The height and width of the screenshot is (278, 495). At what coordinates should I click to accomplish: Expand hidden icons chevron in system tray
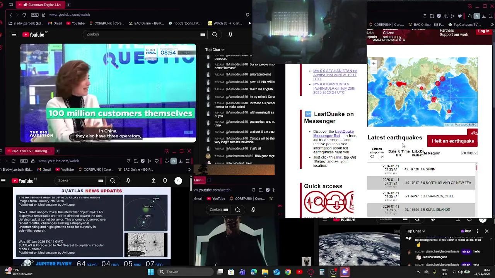pyautogui.click(x=418, y=272)
